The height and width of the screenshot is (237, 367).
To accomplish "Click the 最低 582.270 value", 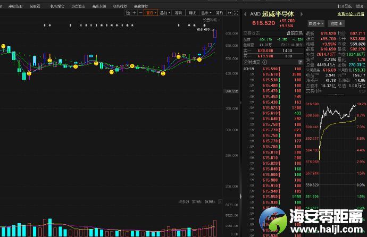I will (x=357, y=49).
